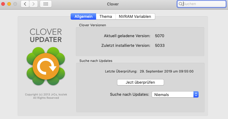Switch to the Allgemein tab
Image resolution: width=228 pixels, height=119 pixels.
point(83,17)
